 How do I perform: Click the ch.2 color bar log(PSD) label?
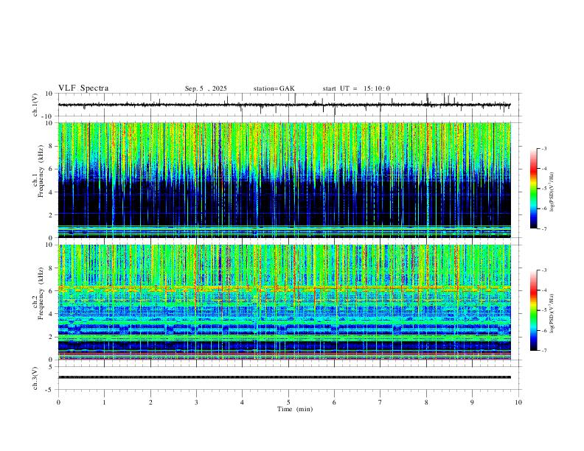[552, 313]
